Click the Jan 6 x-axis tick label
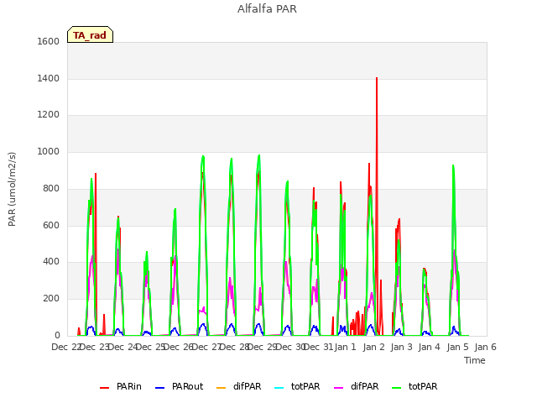537x403 pixels. pyautogui.click(x=485, y=347)
